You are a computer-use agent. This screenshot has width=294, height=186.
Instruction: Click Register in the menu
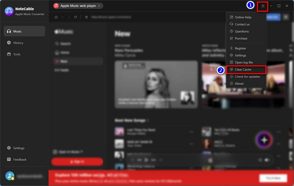click(246, 48)
